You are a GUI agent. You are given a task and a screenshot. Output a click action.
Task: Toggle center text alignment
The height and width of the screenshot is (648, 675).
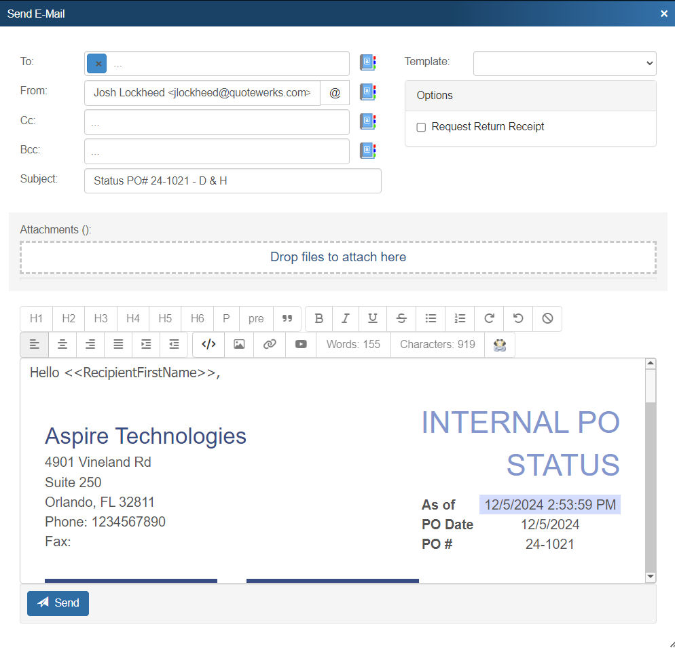tap(62, 344)
